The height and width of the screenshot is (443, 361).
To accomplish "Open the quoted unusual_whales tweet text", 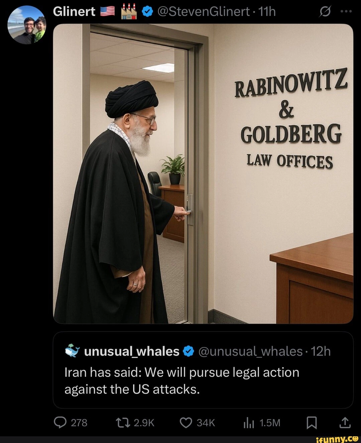I will [182, 381].
